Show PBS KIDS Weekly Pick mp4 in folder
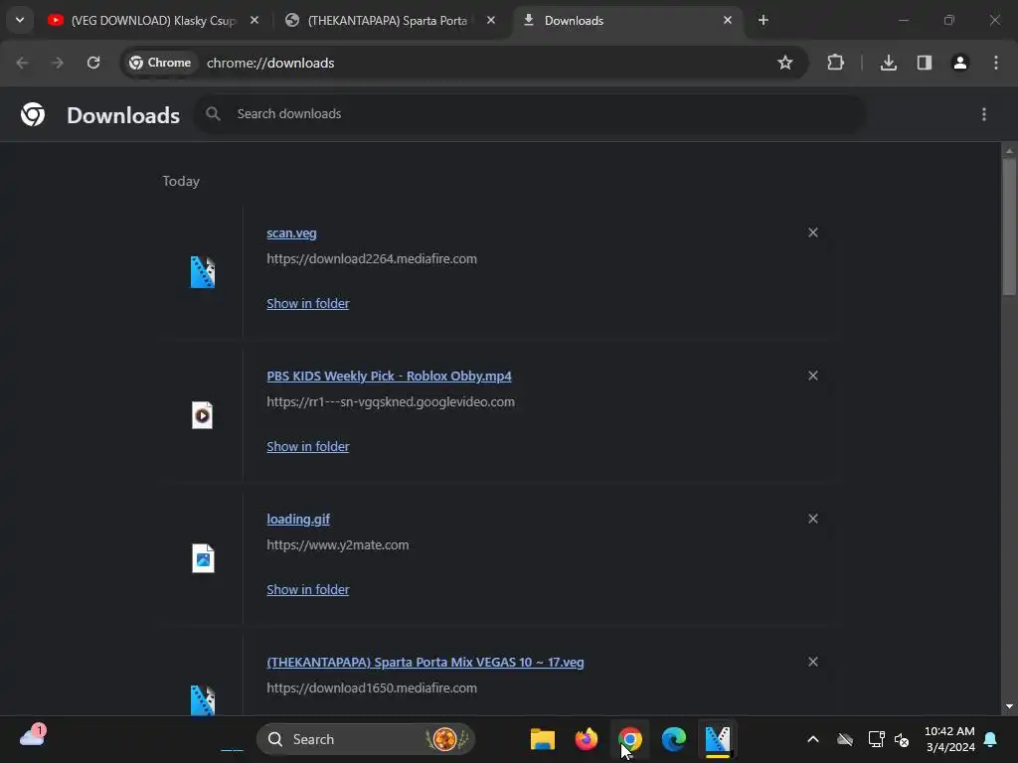The height and width of the screenshot is (763, 1018). click(308, 446)
